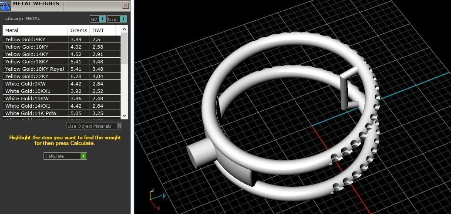Select the White Gold:9KW row
This screenshot has height=214, width=451.
[x=61, y=84]
